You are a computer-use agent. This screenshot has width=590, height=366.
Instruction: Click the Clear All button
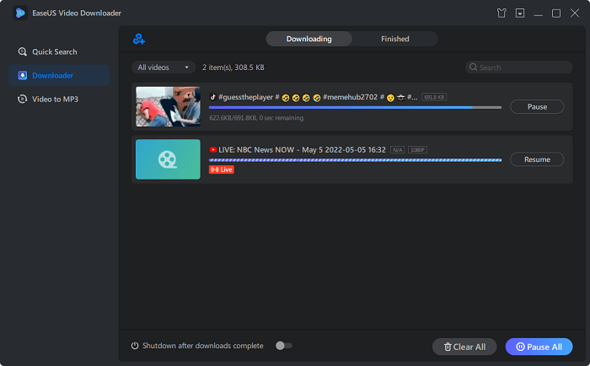(464, 347)
